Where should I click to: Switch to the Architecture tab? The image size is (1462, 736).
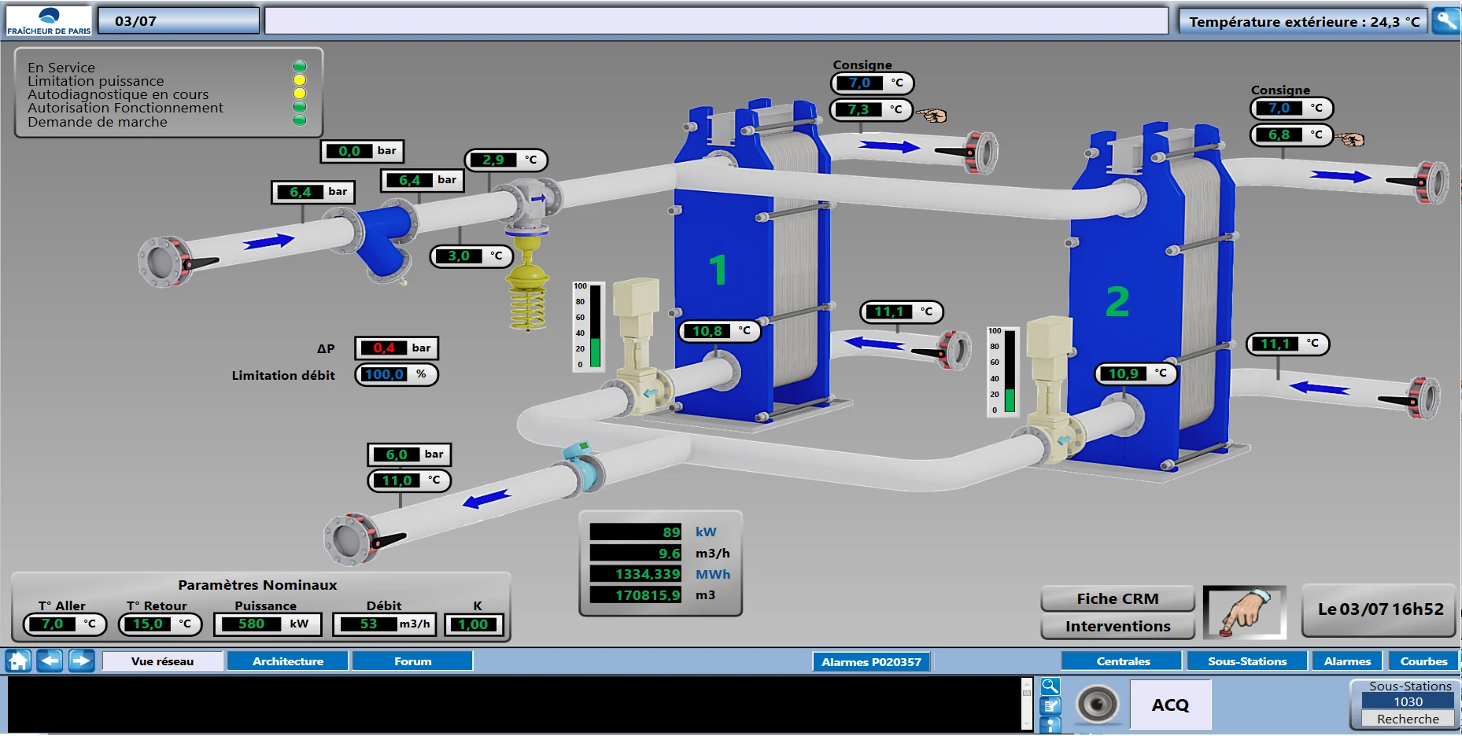pyautogui.click(x=287, y=661)
